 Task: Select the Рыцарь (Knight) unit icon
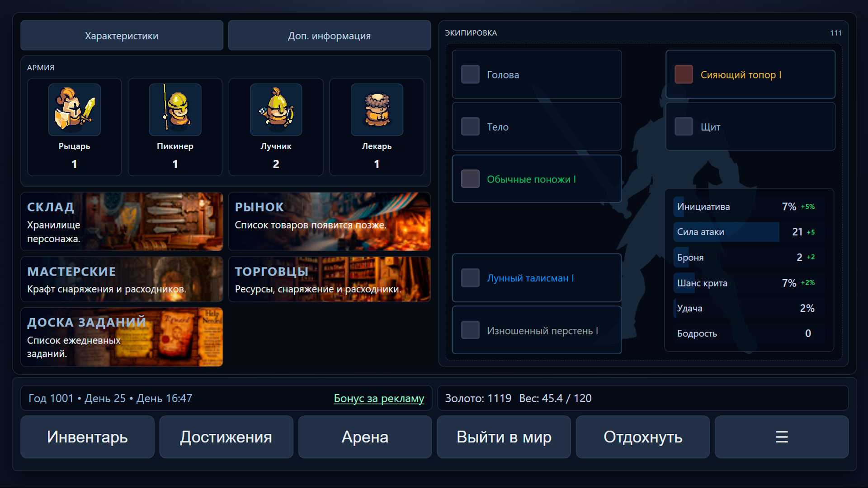[74, 109]
